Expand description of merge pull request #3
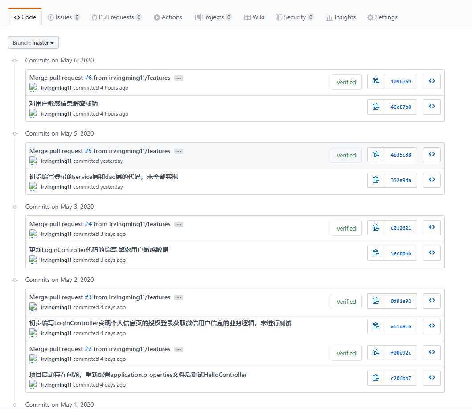Image resolution: width=472 pixels, height=409 pixels. [x=179, y=297]
